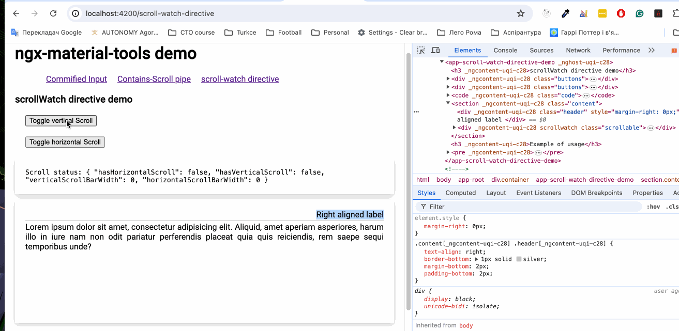Click the Toggle horizontal Scroll button
679x331 pixels.
pyautogui.click(x=65, y=142)
